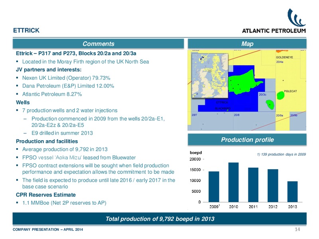The width and height of the screenshot is (319, 239).
Task: Select the Comments section header
Action: point(98,44)
